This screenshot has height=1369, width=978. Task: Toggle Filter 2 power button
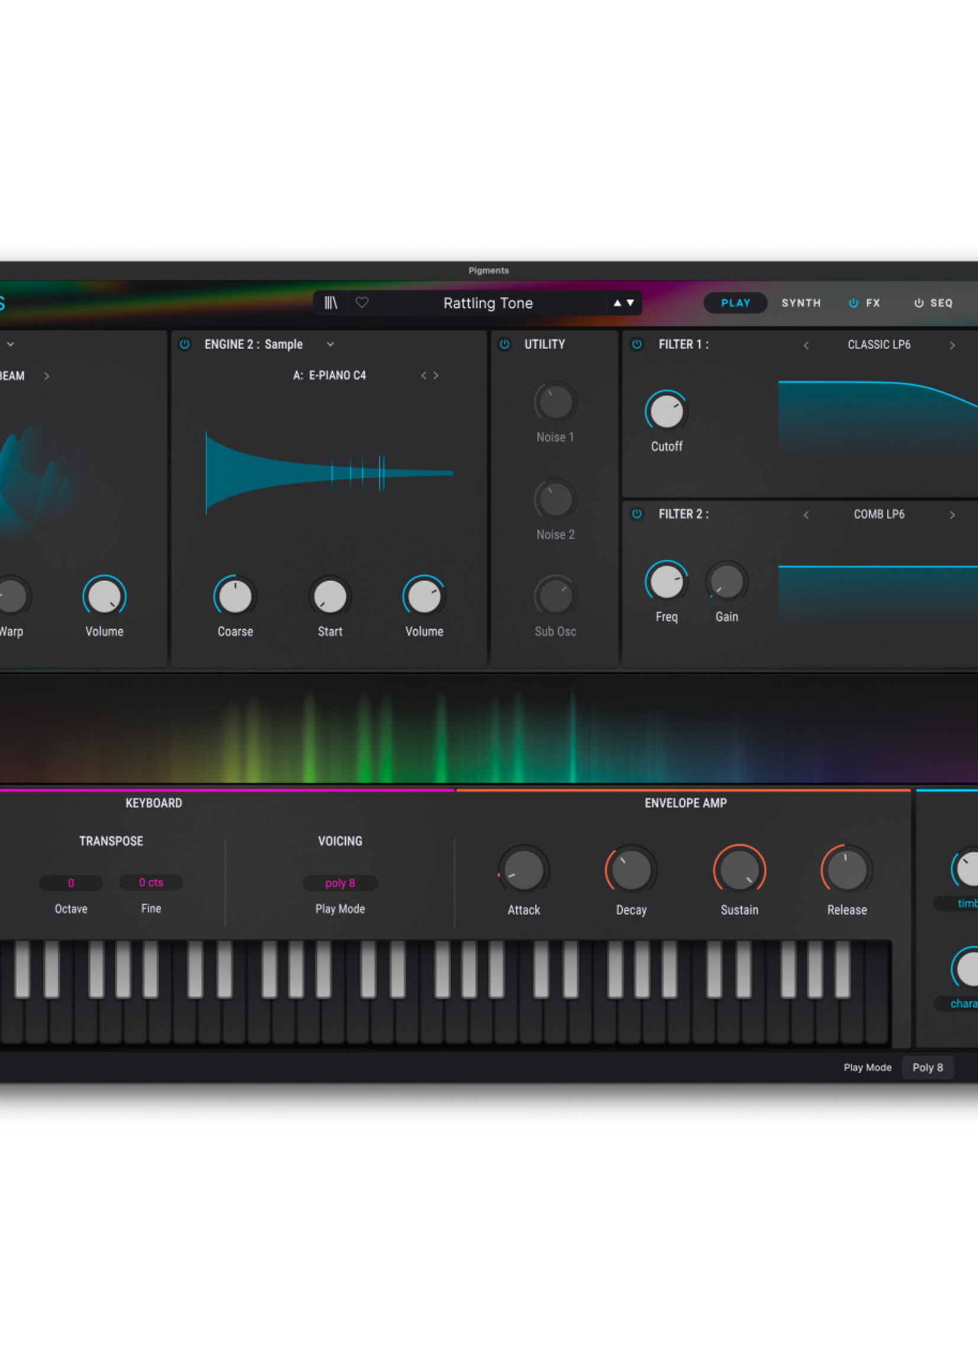[x=636, y=514]
